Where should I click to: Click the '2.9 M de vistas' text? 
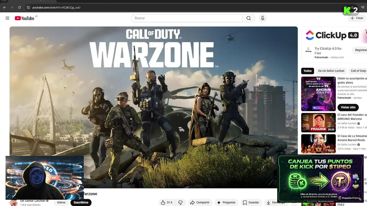point(345,127)
